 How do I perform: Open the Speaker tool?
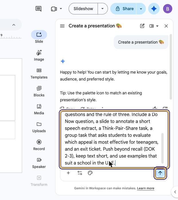pyautogui.click(x=39, y=163)
